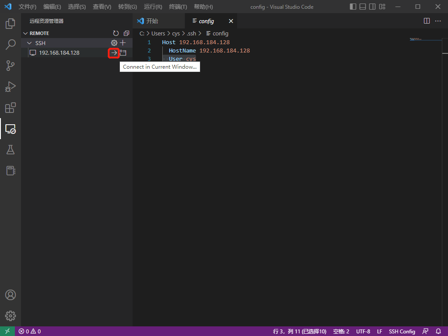Image resolution: width=448 pixels, height=336 pixels.
Task: Open the Testing view
Action: click(10, 150)
